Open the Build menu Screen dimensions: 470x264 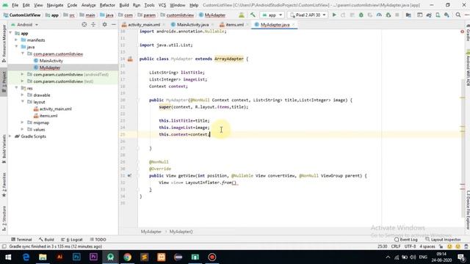click(124, 5)
